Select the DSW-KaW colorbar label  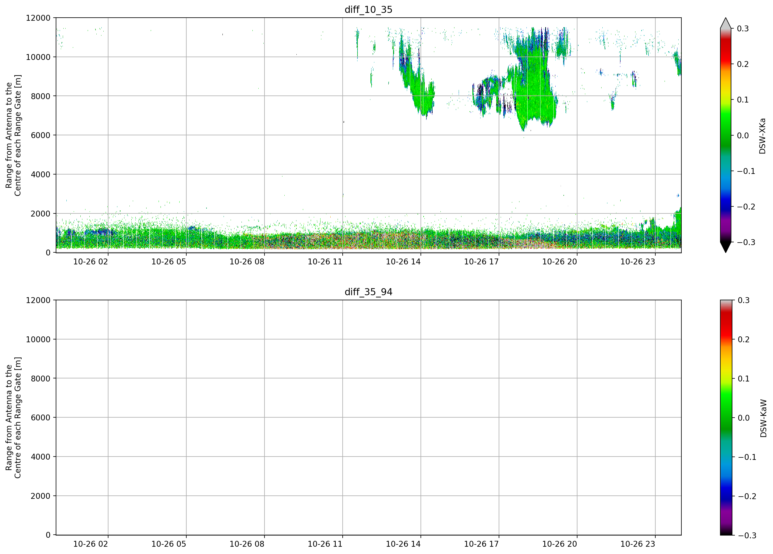763,418
